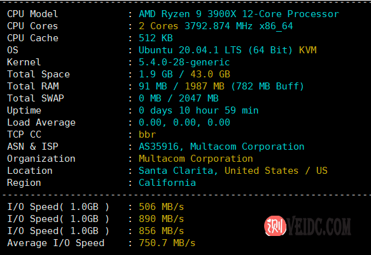Click 'Multacom Corporation' in Organization row
The width and height of the screenshot is (371, 255).
[x=195, y=159]
